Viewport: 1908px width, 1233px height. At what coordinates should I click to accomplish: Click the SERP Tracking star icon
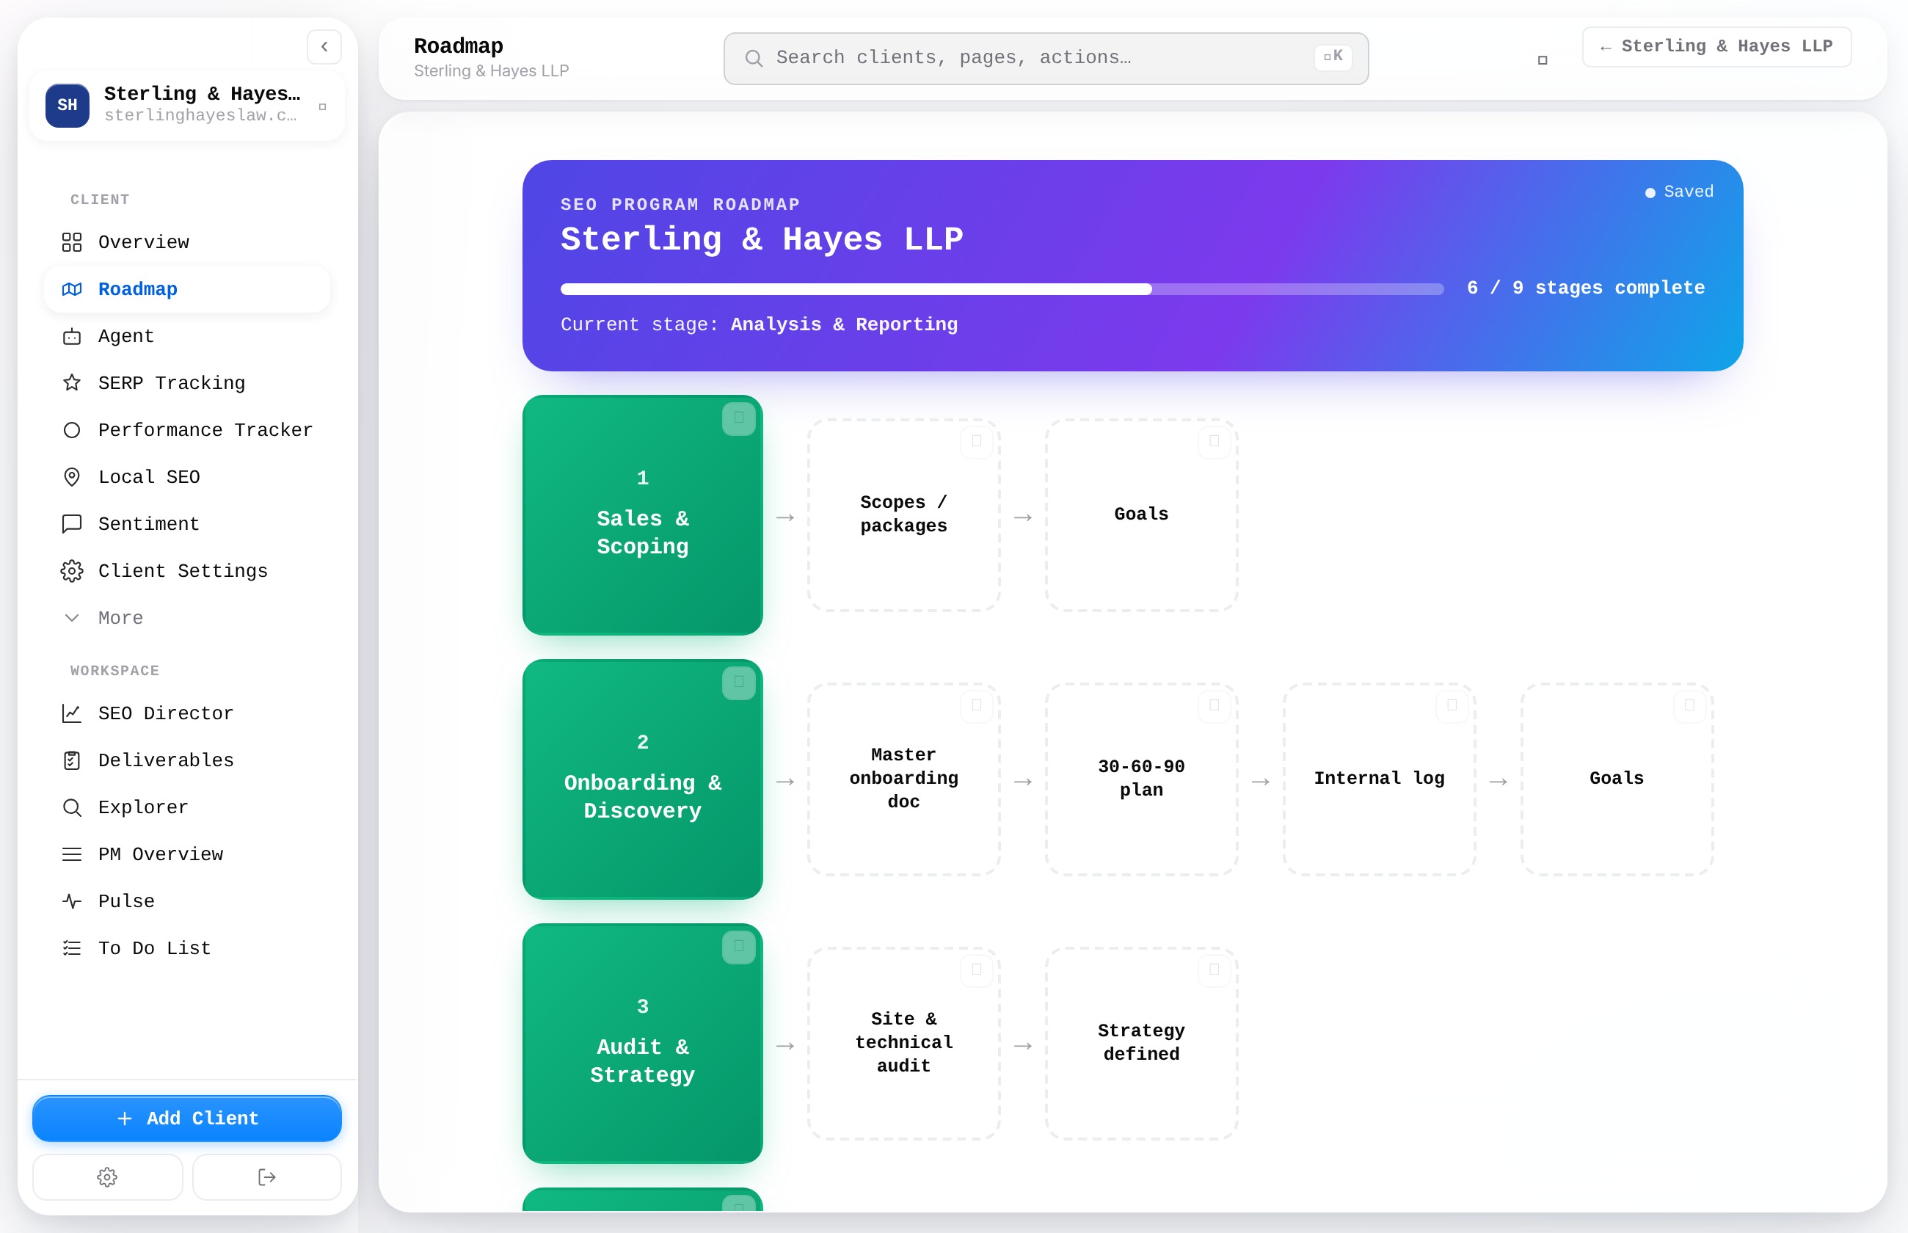point(72,382)
